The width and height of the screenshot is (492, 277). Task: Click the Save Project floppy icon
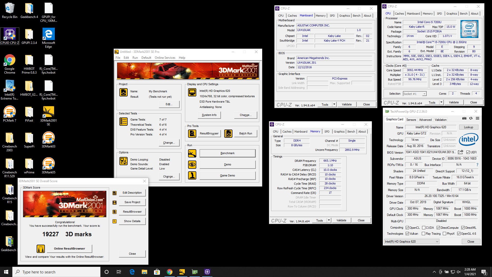[x=115, y=202]
